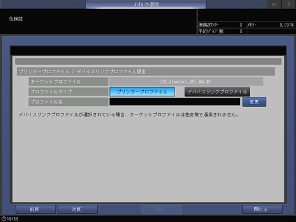Click the ターゲットプロファイル label
Screen dimensions: 296x222
[68, 82]
